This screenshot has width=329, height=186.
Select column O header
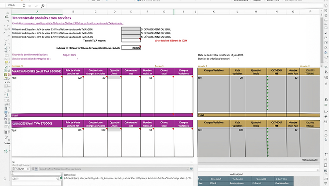coord(293,12)
